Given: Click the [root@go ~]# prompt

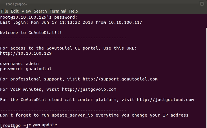Looking at the screenshot, I should pos(16,125).
